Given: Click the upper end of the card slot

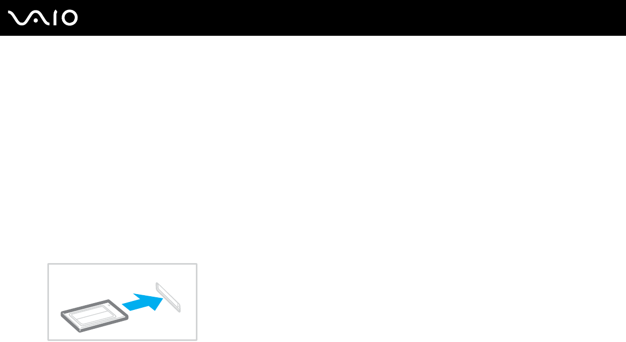Looking at the screenshot, I should [158, 286].
